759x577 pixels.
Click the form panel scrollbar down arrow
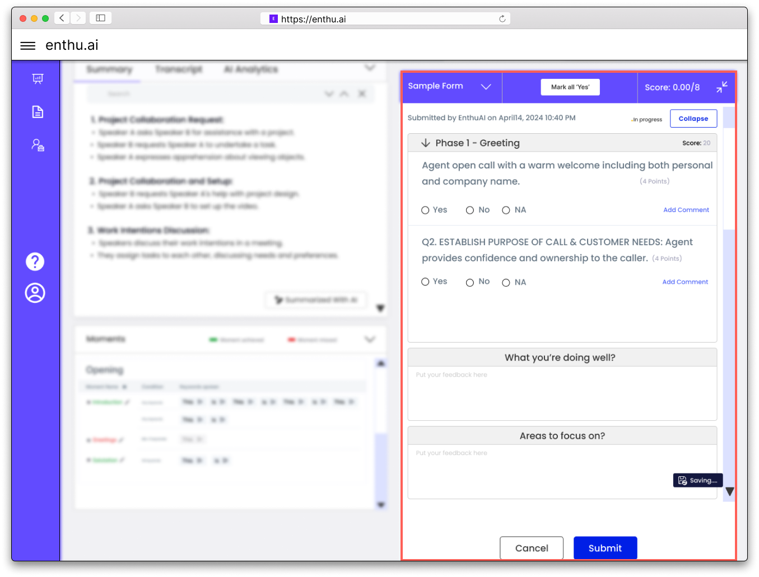coord(729,491)
